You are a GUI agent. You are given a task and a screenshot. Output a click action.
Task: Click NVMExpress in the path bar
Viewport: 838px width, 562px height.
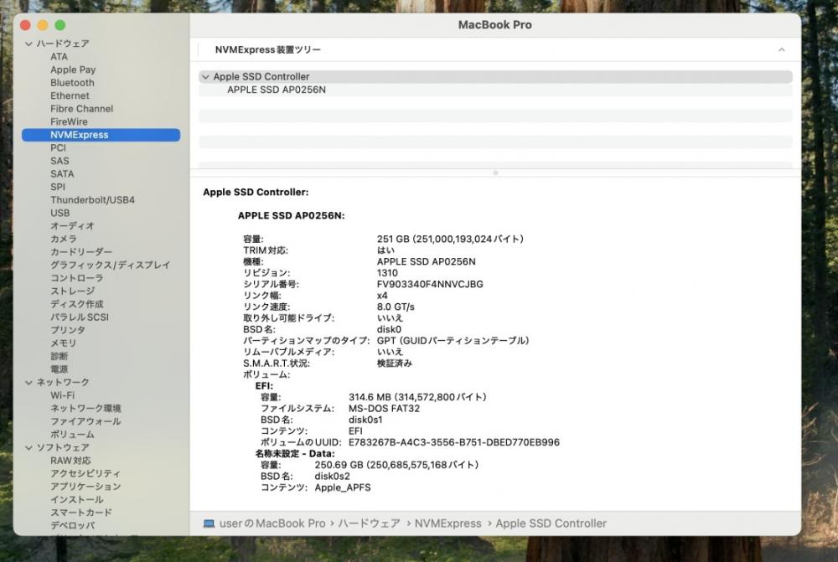pyautogui.click(x=447, y=523)
